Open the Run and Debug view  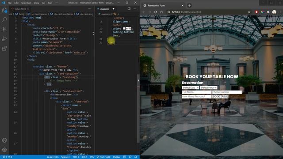(4, 39)
